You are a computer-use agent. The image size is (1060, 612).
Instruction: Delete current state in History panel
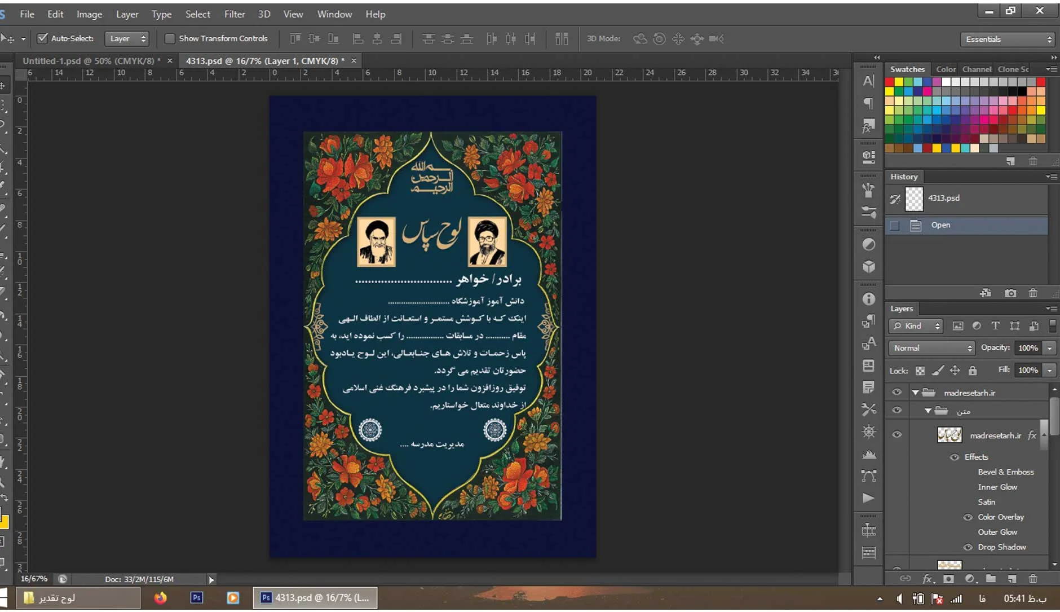click(1033, 293)
